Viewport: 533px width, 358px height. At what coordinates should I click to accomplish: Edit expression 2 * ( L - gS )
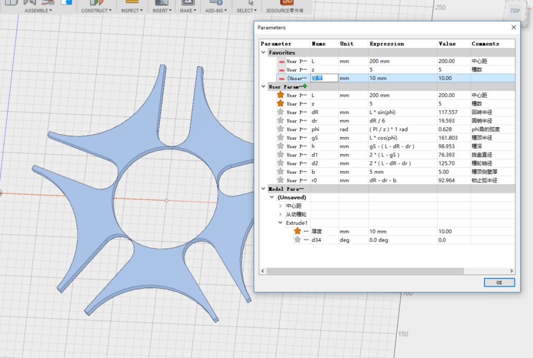pyautogui.click(x=384, y=154)
